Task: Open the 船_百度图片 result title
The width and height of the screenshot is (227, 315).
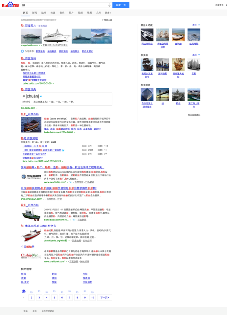Action: (x=28, y=26)
